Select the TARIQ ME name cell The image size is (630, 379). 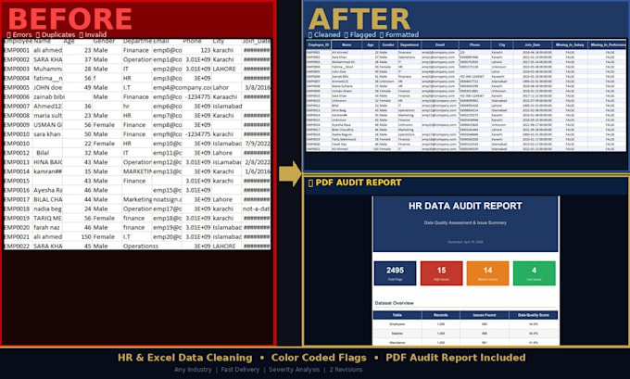[x=48, y=218]
